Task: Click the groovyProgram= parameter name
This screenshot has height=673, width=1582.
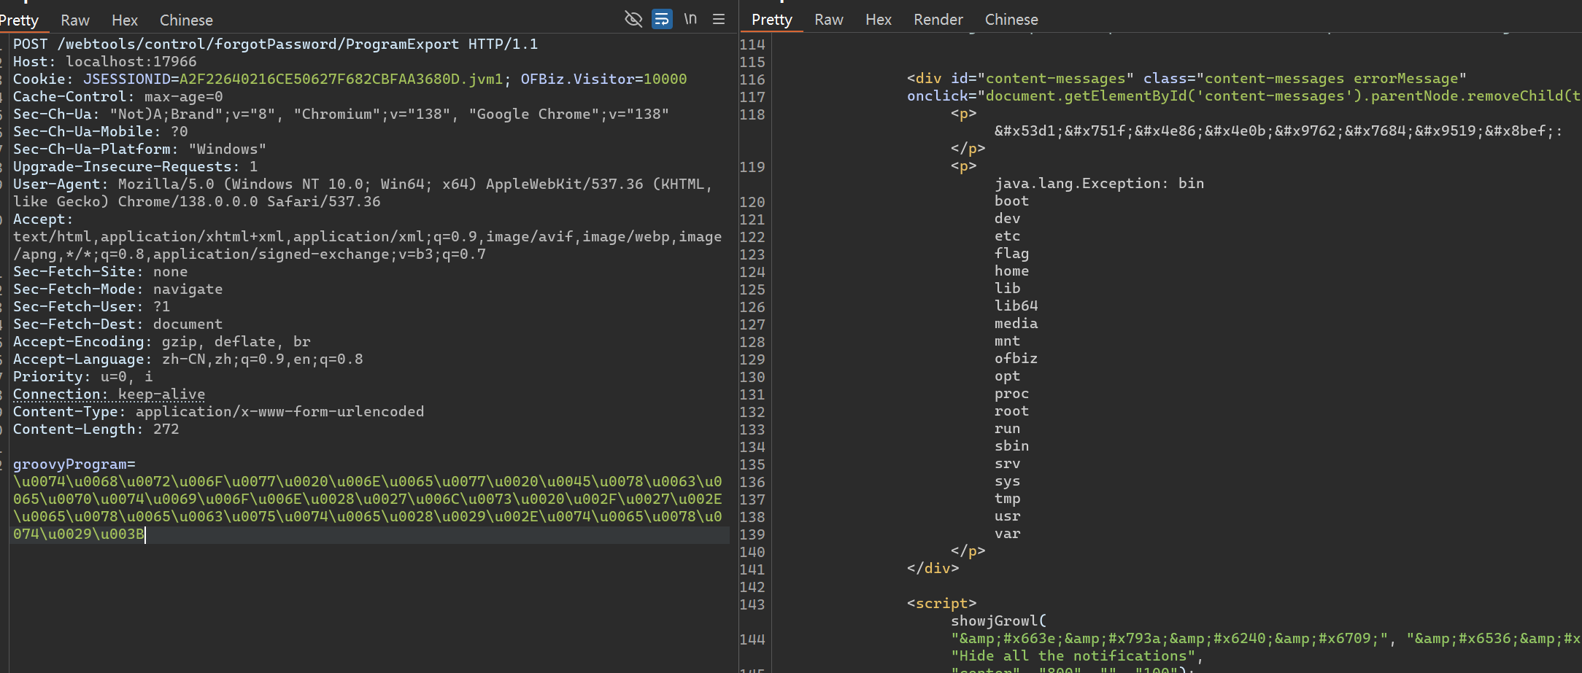Action: click(x=74, y=464)
